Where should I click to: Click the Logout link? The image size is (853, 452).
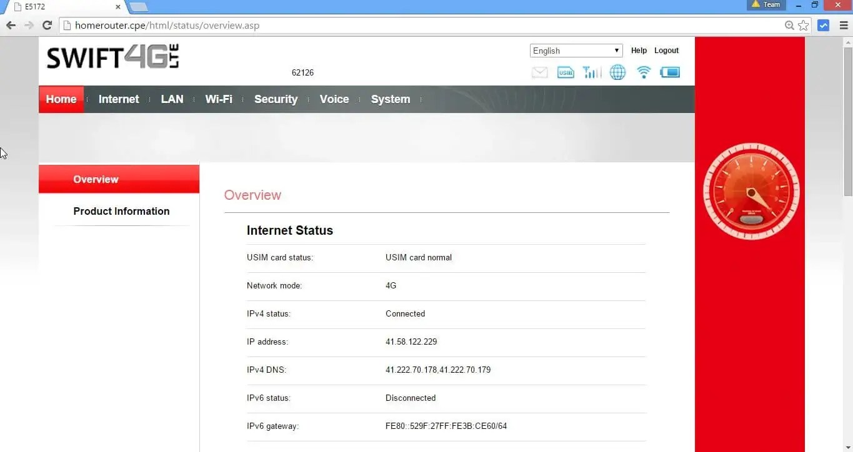point(666,50)
